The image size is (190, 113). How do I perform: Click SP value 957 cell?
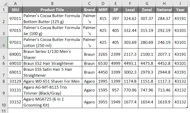[116, 90]
